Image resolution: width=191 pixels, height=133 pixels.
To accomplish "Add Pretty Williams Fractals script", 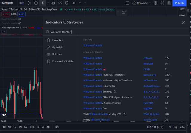I will pyautogui.click(x=96, y=120).
